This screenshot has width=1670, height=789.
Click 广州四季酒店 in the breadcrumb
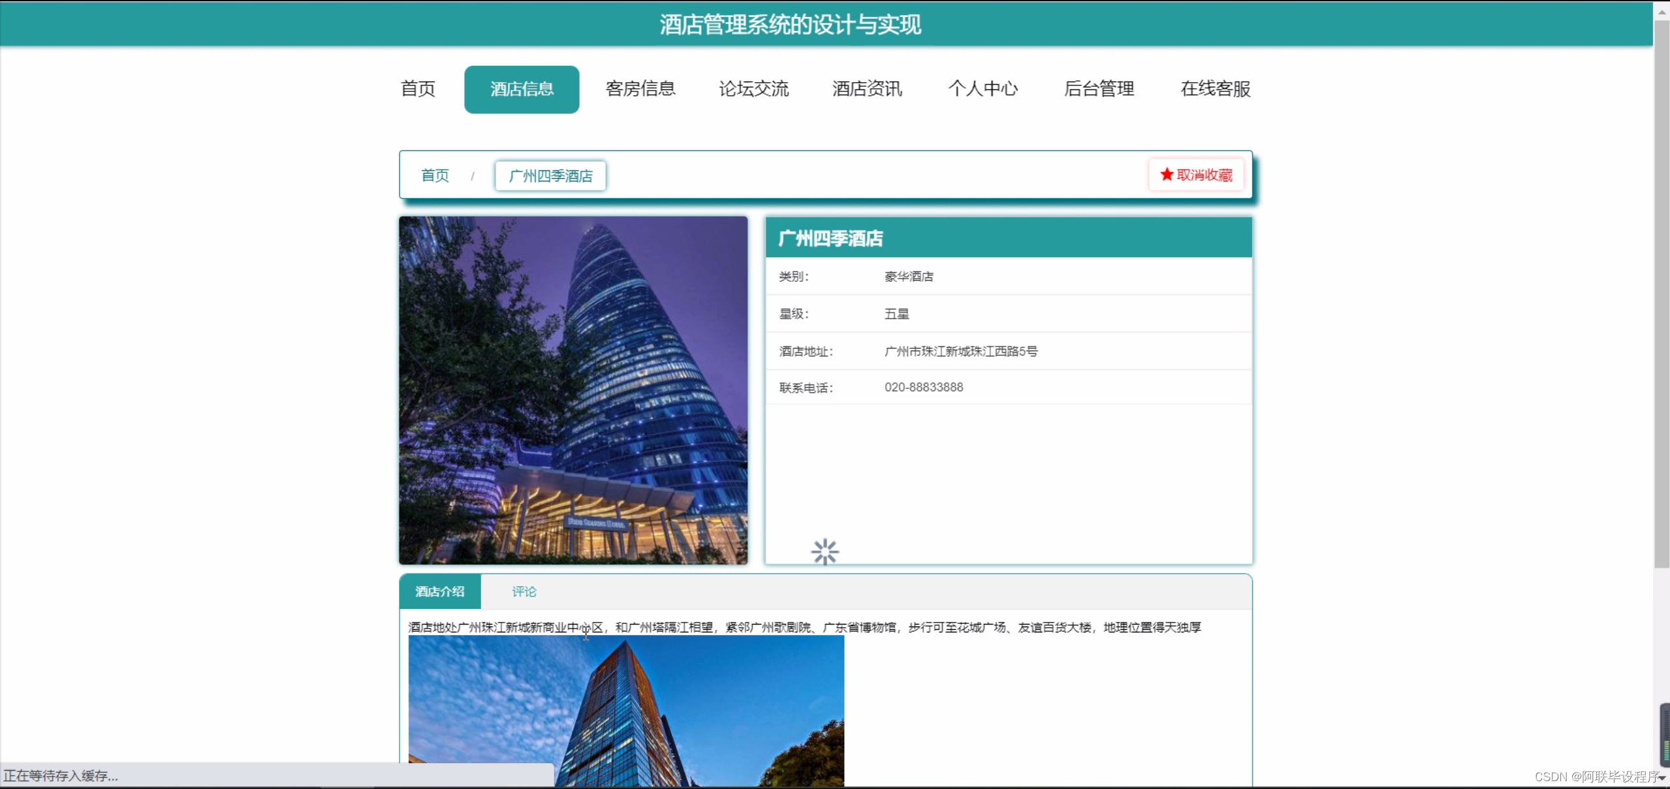pos(550,176)
